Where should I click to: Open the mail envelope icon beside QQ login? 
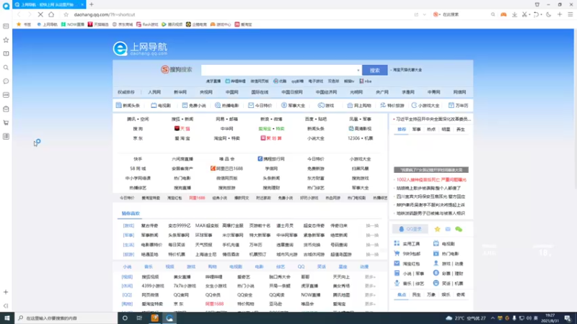coord(448,229)
